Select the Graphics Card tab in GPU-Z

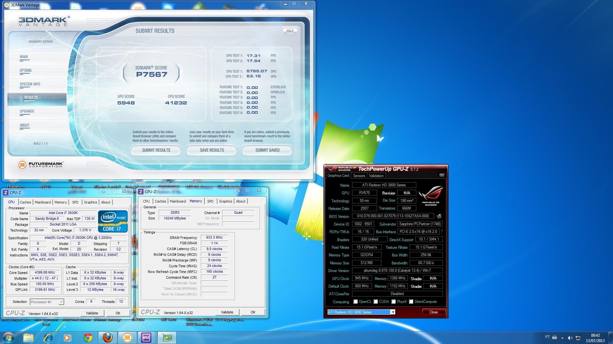click(x=338, y=176)
